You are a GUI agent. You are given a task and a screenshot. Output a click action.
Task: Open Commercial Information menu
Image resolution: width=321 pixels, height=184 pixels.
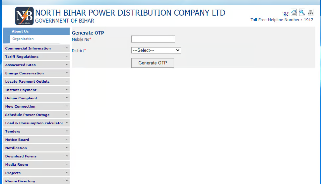[x=36, y=48]
